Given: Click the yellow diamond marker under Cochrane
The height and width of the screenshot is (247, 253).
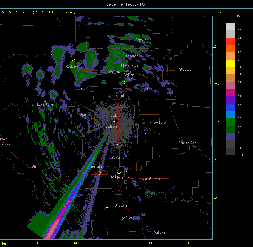Looking at the screenshot, I should click(100, 173).
